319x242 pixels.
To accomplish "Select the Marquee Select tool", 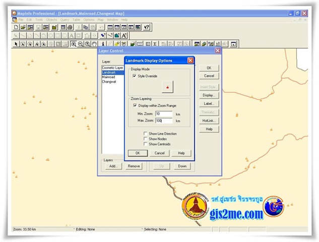I will [23, 44].
